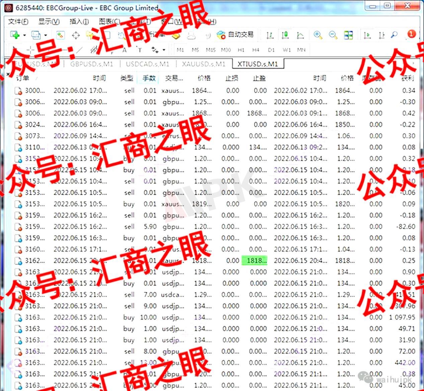Switch to XAUUSD.s,M1 chart tab
This screenshot has width=424, height=391.
(204, 64)
